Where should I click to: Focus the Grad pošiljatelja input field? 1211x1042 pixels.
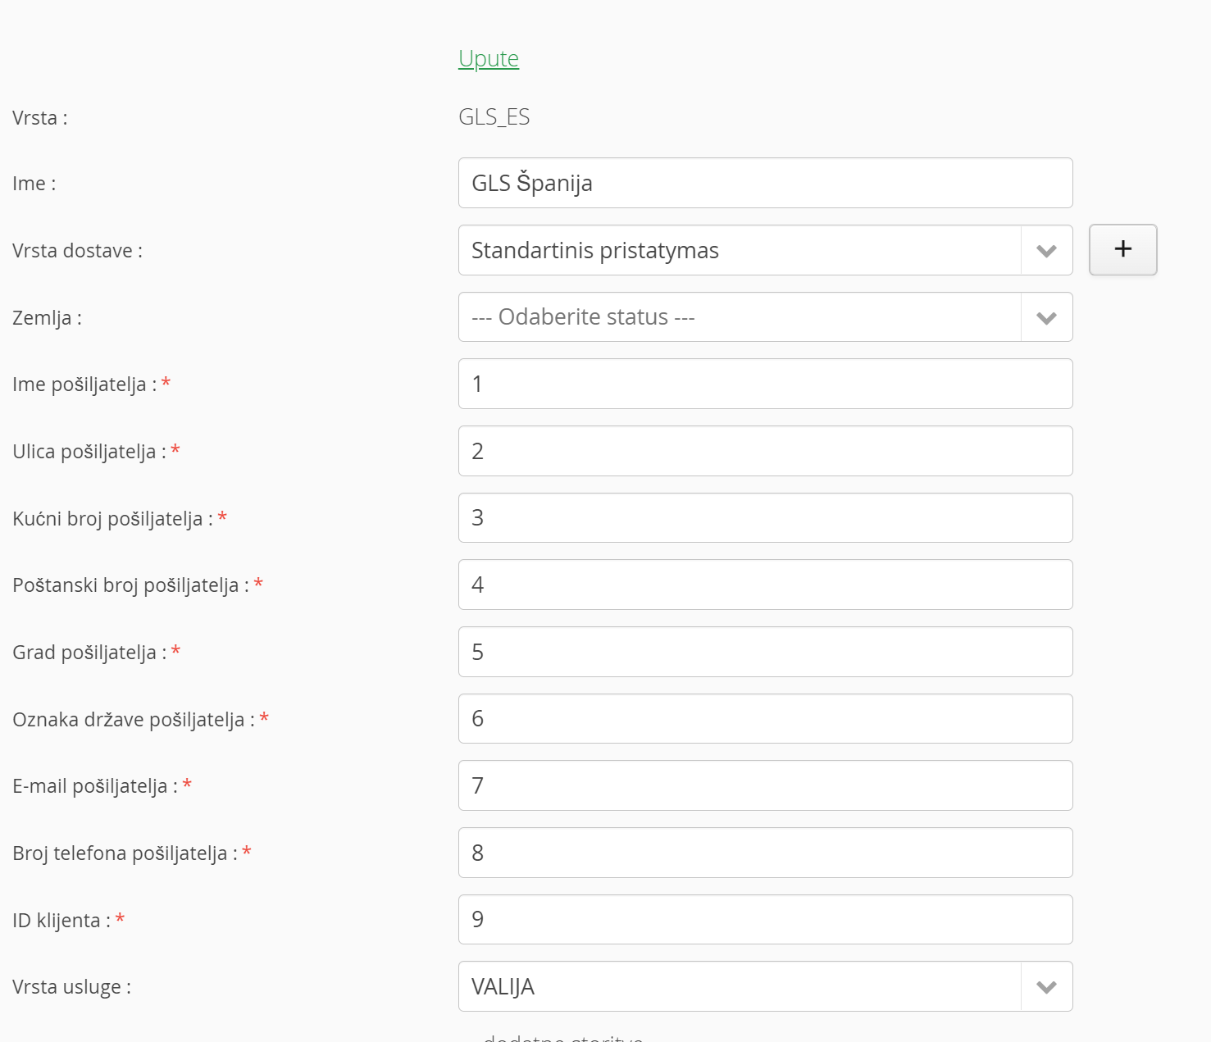coord(765,652)
